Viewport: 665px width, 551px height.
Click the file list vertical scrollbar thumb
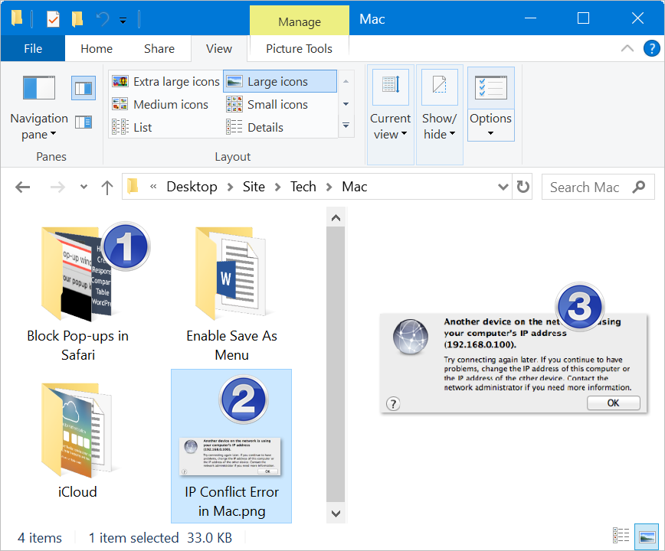336,365
